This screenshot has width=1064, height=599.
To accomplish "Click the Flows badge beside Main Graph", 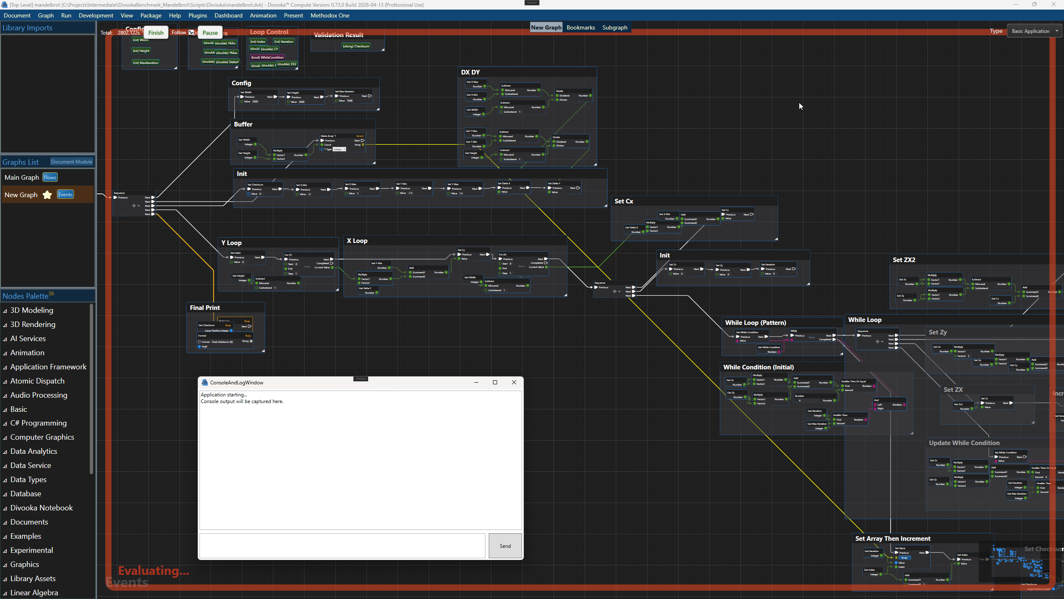I will tap(50, 178).
